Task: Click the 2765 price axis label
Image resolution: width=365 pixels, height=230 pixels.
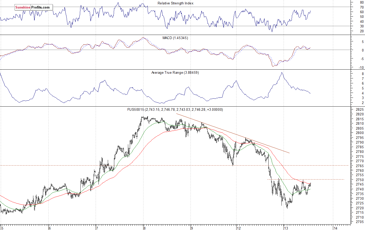Action: [360, 166]
